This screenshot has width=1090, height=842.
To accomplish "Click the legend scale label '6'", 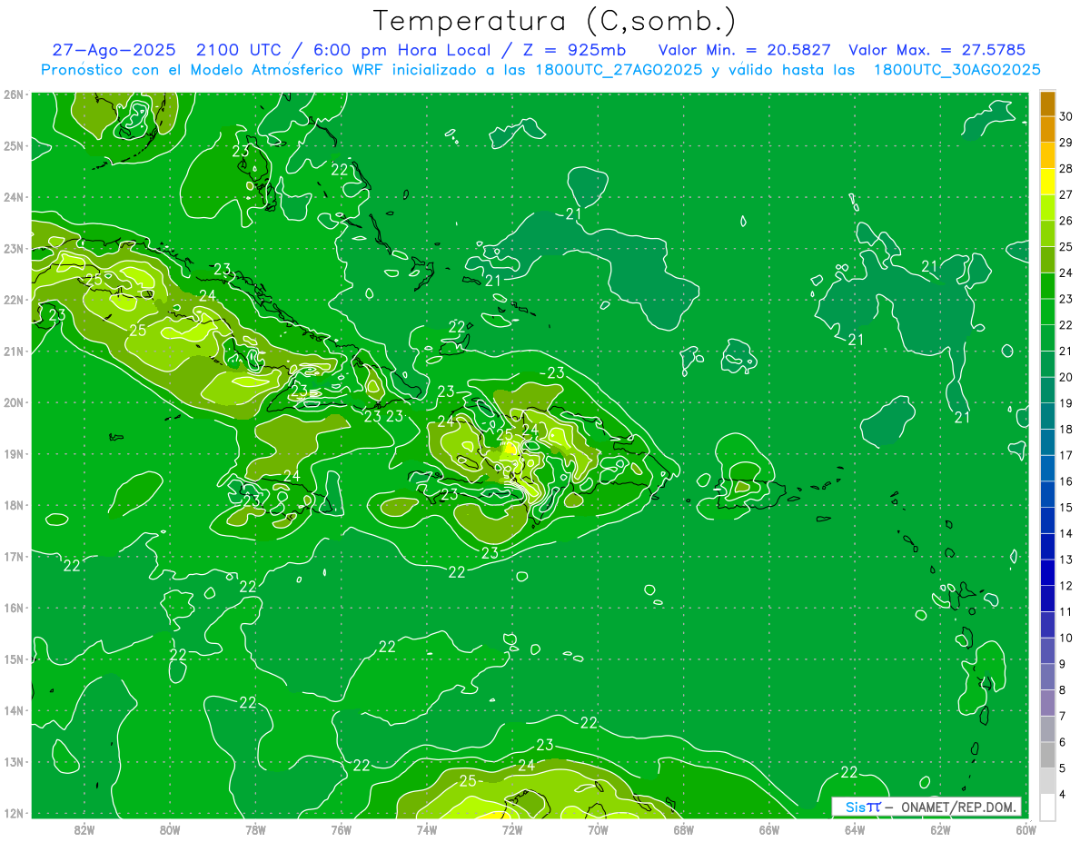I will (1063, 742).
